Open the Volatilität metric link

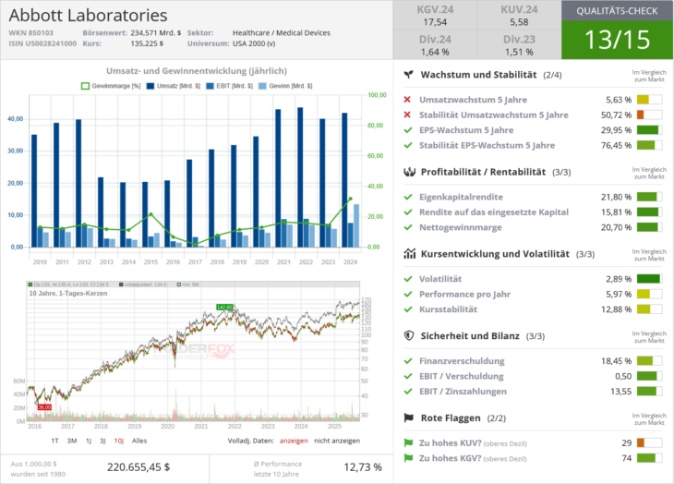click(x=440, y=279)
